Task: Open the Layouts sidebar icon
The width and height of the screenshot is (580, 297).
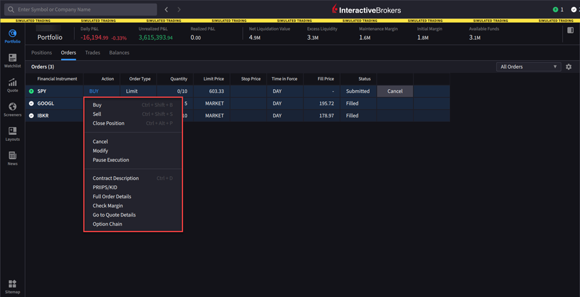Action: pyautogui.click(x=13, y=134)
